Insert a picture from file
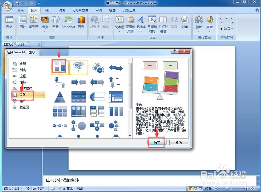The height and width of the screenshot is (192, 261). [x=23, y=22]
